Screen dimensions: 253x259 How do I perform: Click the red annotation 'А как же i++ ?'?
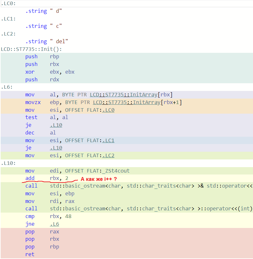tap(101, 179)
